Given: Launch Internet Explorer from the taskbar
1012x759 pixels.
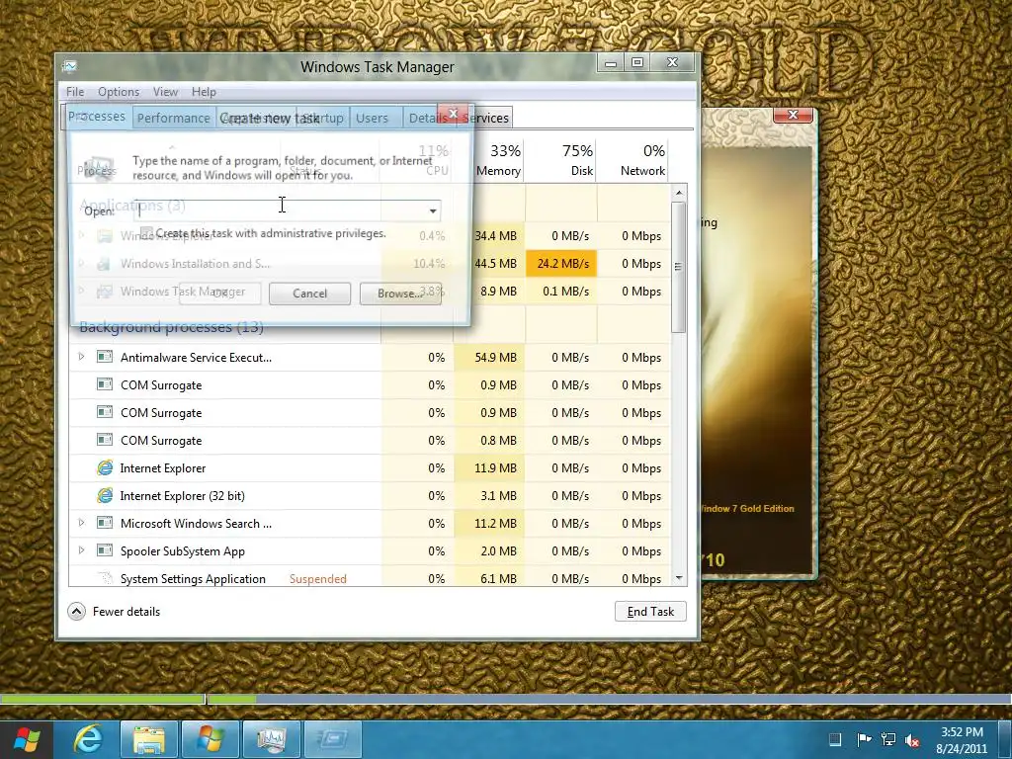Looking at the screenshot, I should tap(87, 739).
